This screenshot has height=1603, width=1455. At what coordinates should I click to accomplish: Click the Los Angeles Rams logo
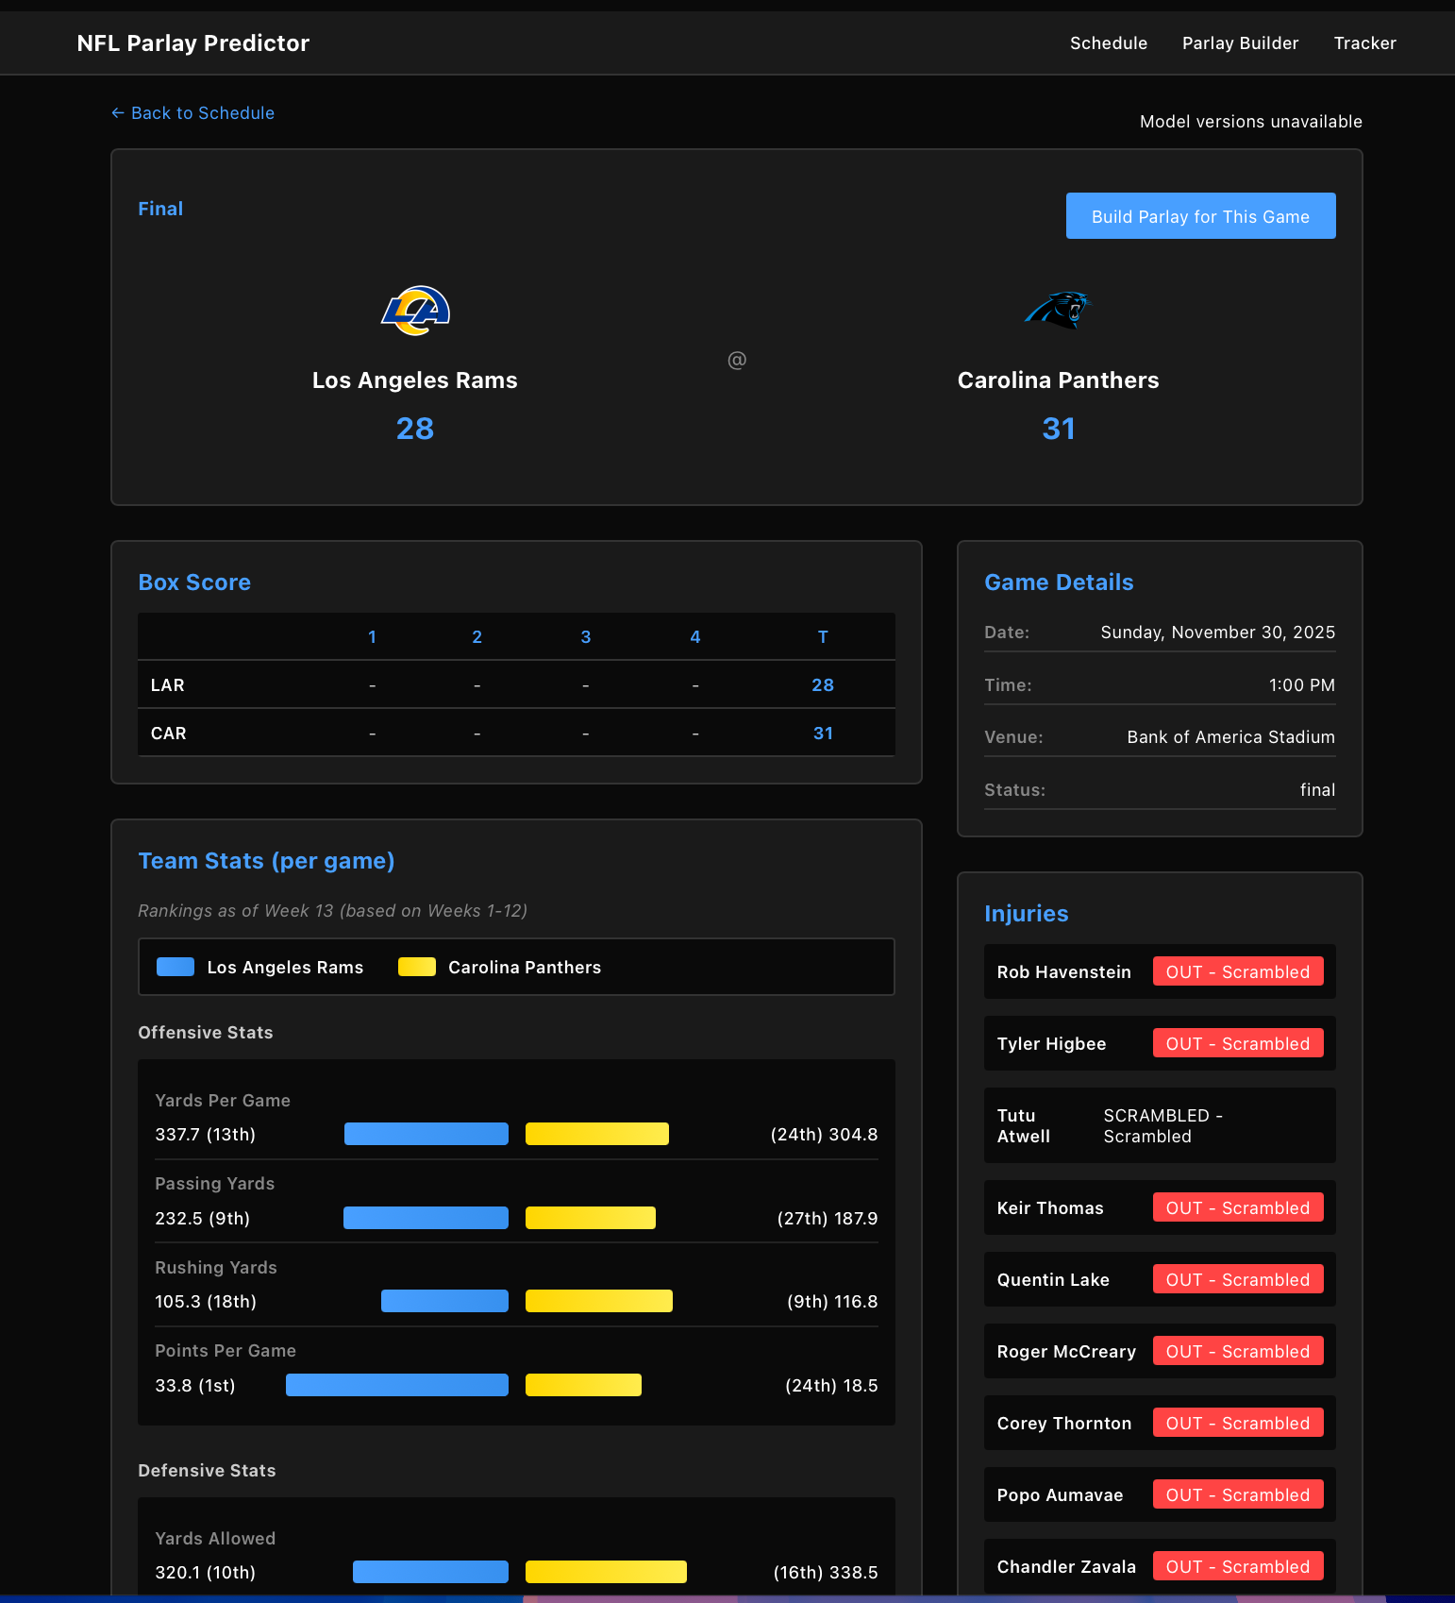point(415,311)
